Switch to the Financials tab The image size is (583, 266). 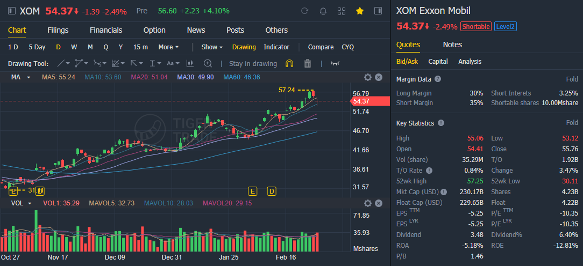point(106,30)
